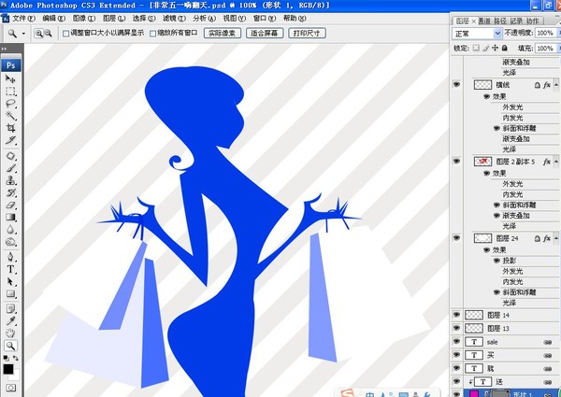The width and height of the screenshot is (561, 397).
Task: Select the Crop tool
Action: [x=10, y=128]
